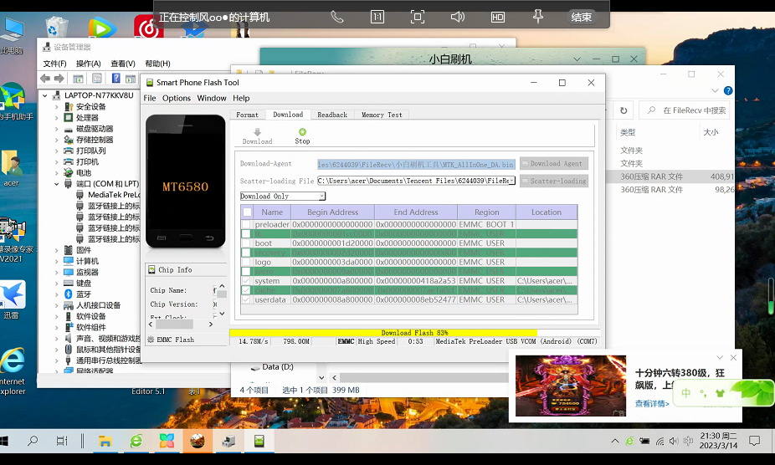
Task: Toggle the userdata row checkbox
Action: pos(246,299)
